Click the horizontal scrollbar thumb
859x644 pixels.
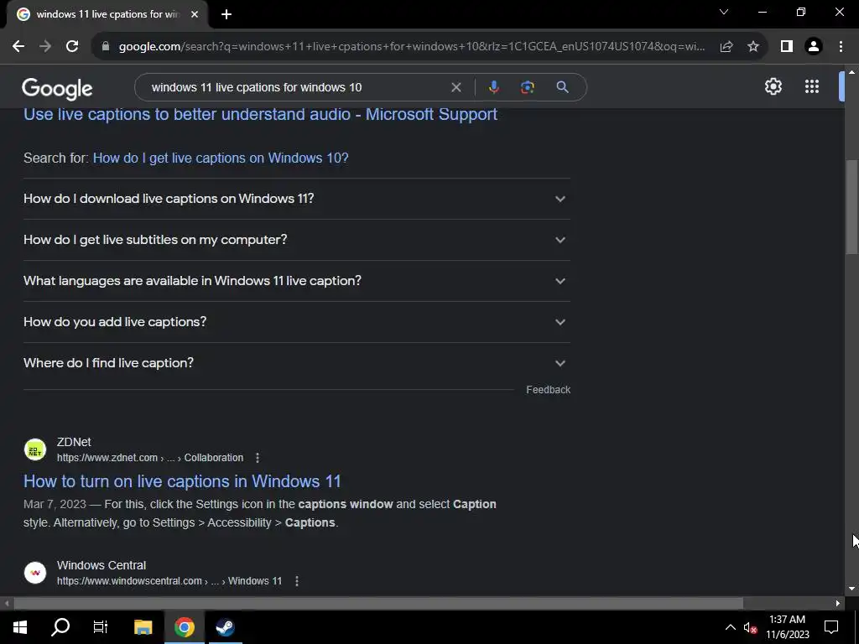pyautogui.click(x=378, y=604)
